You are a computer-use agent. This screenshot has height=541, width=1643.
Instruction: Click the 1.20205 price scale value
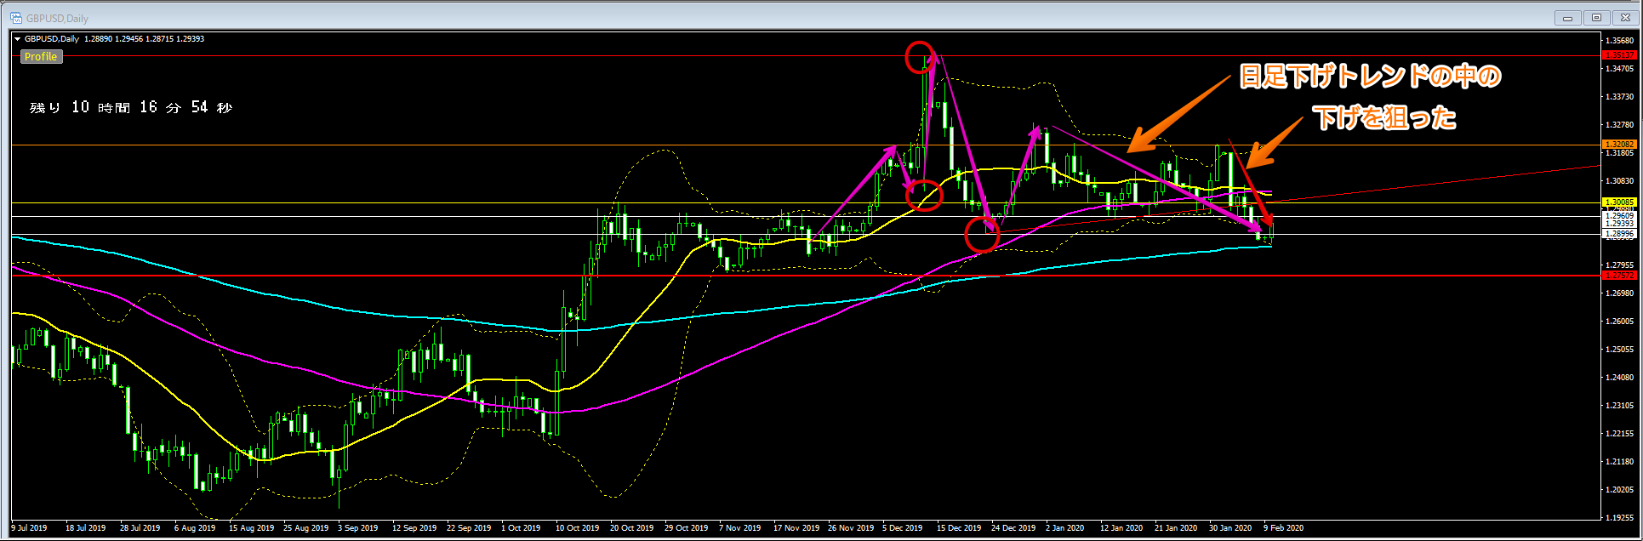(1618, 489)
